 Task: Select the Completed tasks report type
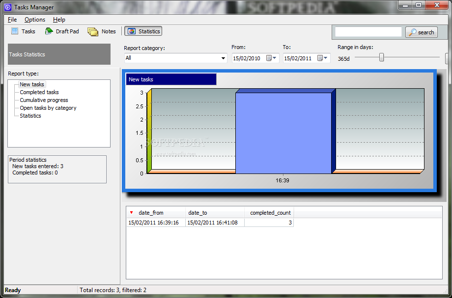point(39,92)
